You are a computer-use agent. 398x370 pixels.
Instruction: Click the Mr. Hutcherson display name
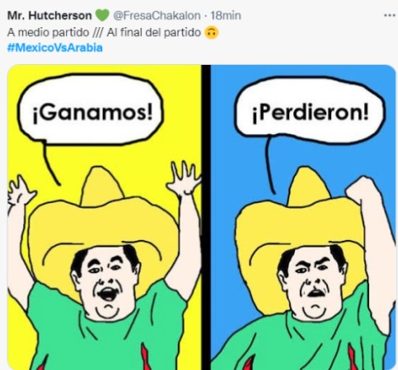(49, 16)
